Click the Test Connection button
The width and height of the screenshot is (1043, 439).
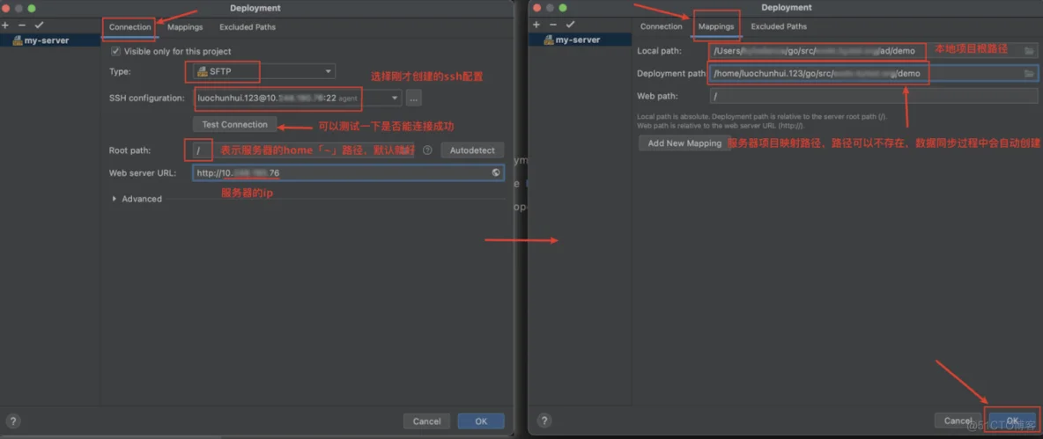click(x=235, y=124)
